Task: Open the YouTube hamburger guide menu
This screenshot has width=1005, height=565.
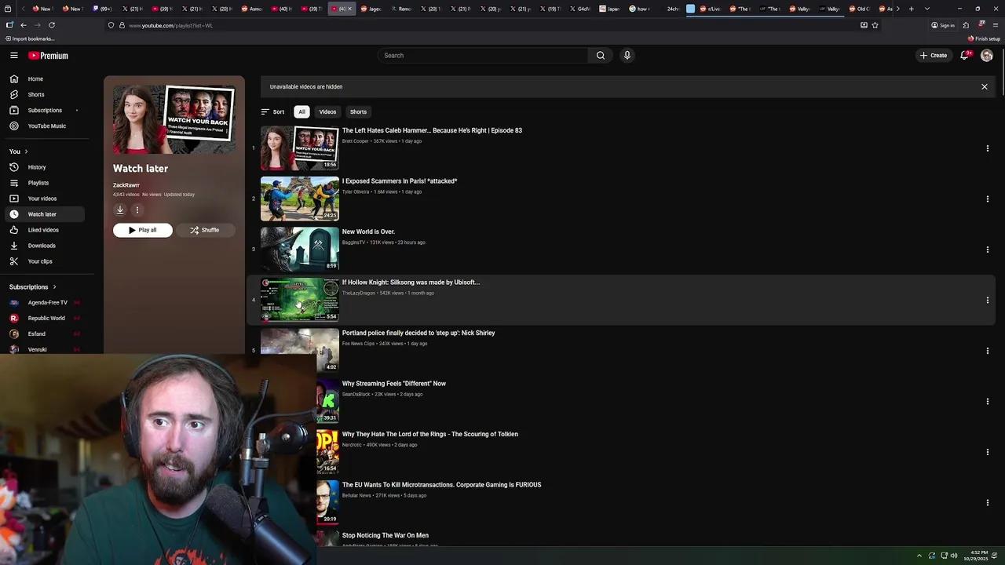Action: pos(13,55)
